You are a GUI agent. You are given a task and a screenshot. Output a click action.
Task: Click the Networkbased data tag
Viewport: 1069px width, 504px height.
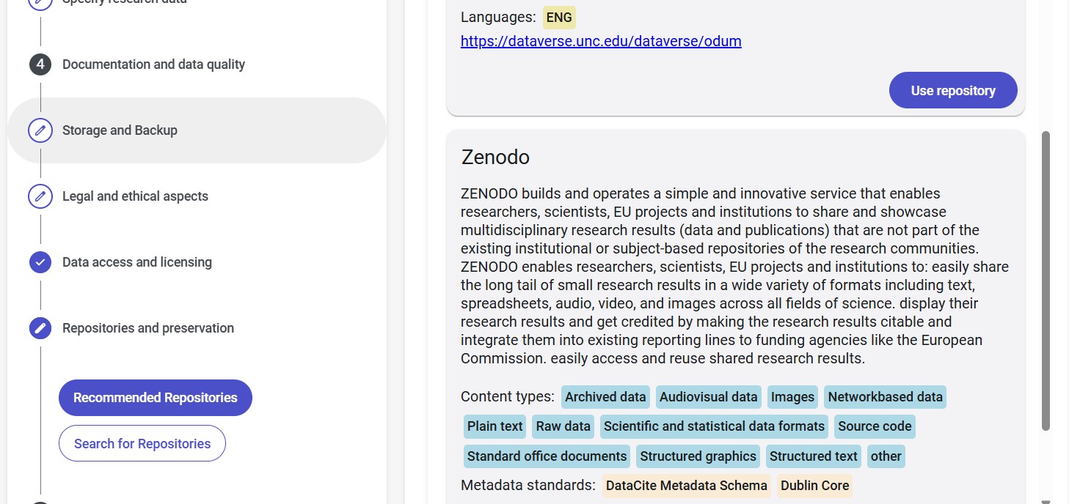click(x=885, y=397)
